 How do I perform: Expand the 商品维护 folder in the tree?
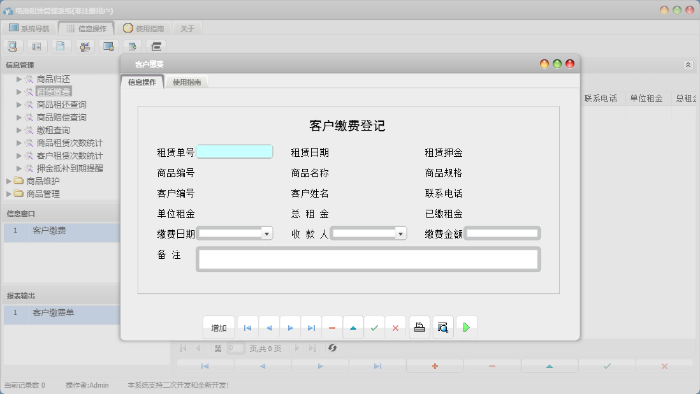pos(9,181)
